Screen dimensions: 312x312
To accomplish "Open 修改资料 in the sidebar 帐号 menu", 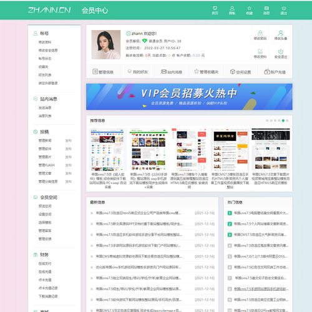I will click(x=45, y=42).
